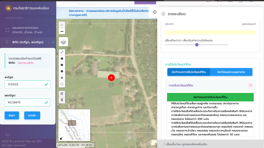Screen dimensions: 264x148
Task: Select the circle drawing tool
Action: (62, 71)
